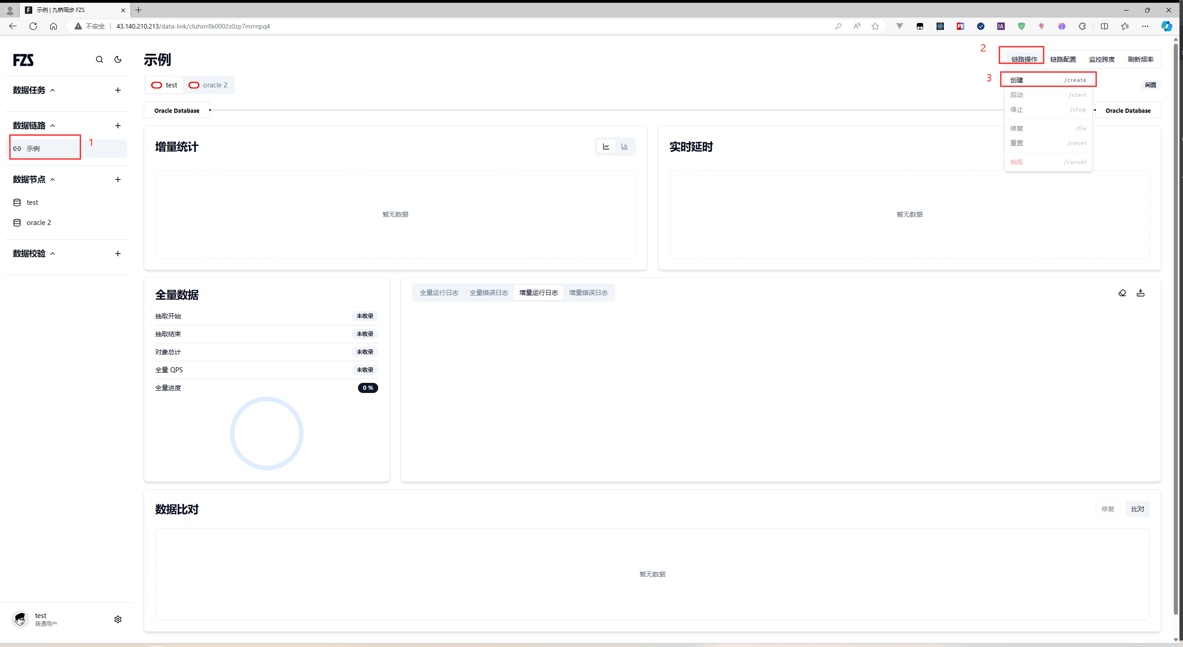
Task: Open the search icon in sidebar
Action: tap(100, 59)
